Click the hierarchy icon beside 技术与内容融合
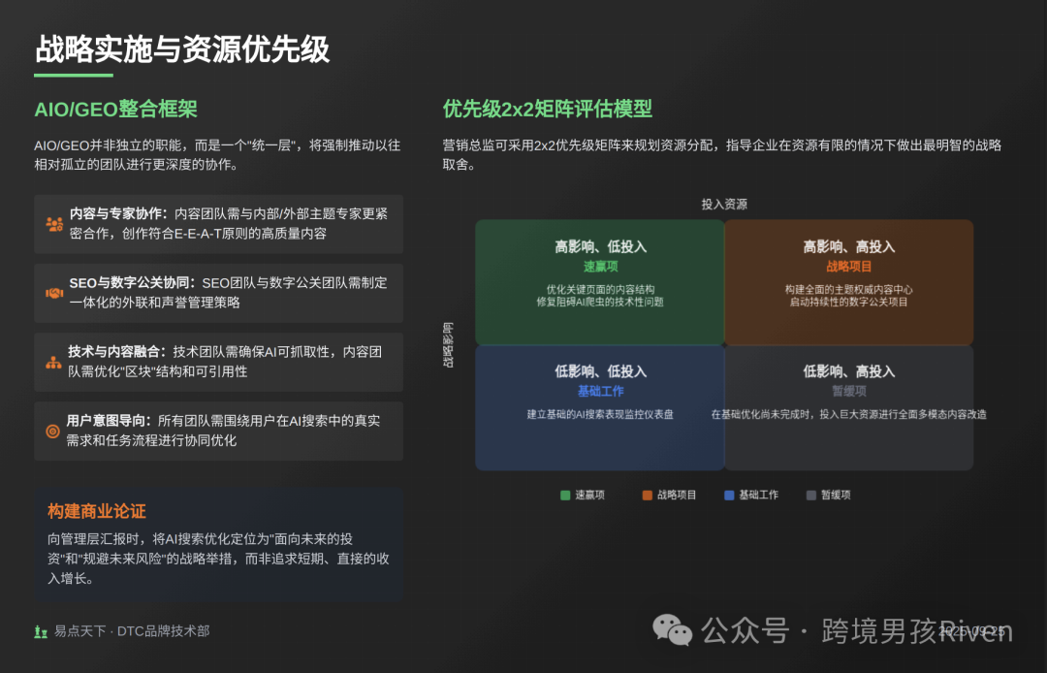Screen dimensions: 1047x673 (x=53, y=363)
